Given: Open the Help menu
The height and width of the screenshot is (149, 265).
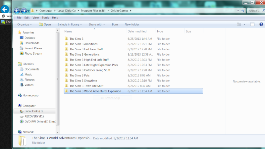Looking at the screenshot, I should pyautogui.click(x=55, y=18).
